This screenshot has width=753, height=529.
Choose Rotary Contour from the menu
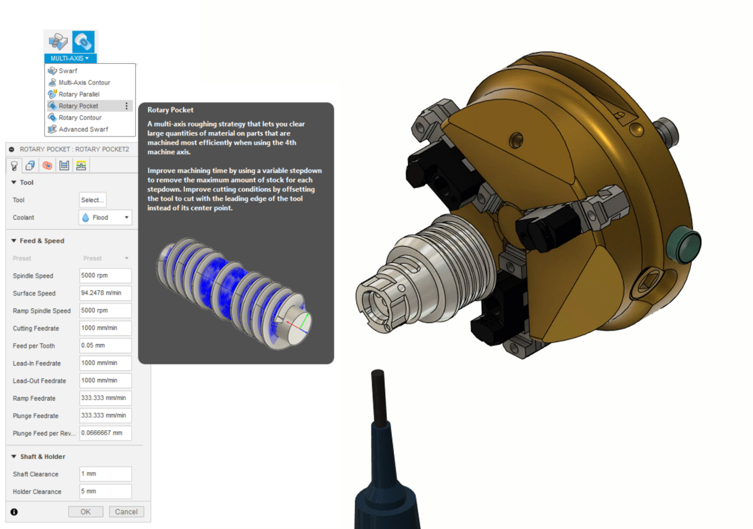pyautogui.click(x=80, y=118)
